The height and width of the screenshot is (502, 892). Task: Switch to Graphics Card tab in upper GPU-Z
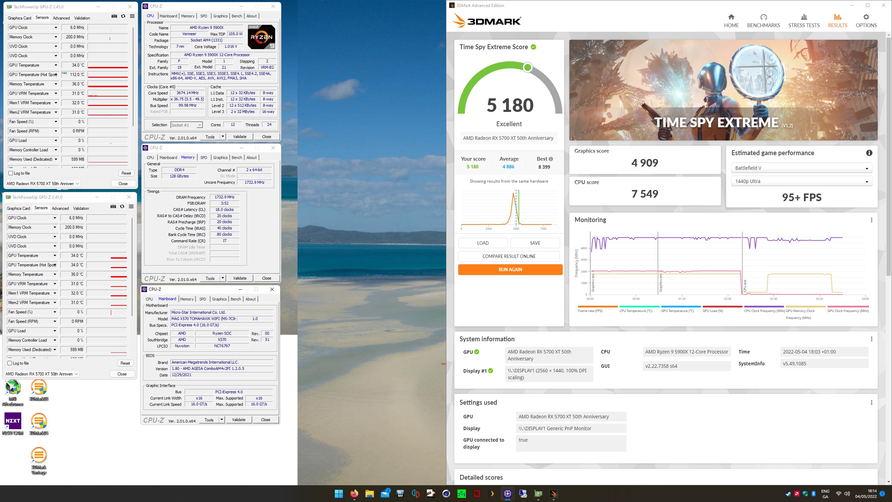point(20,18)
